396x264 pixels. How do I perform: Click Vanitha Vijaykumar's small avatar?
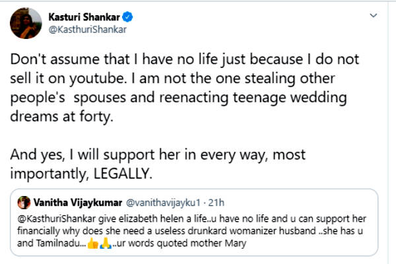pos(24,201)
